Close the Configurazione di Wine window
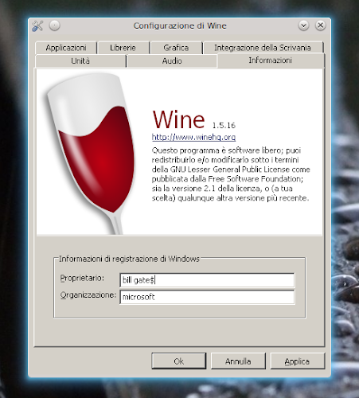 click(321, 25)
